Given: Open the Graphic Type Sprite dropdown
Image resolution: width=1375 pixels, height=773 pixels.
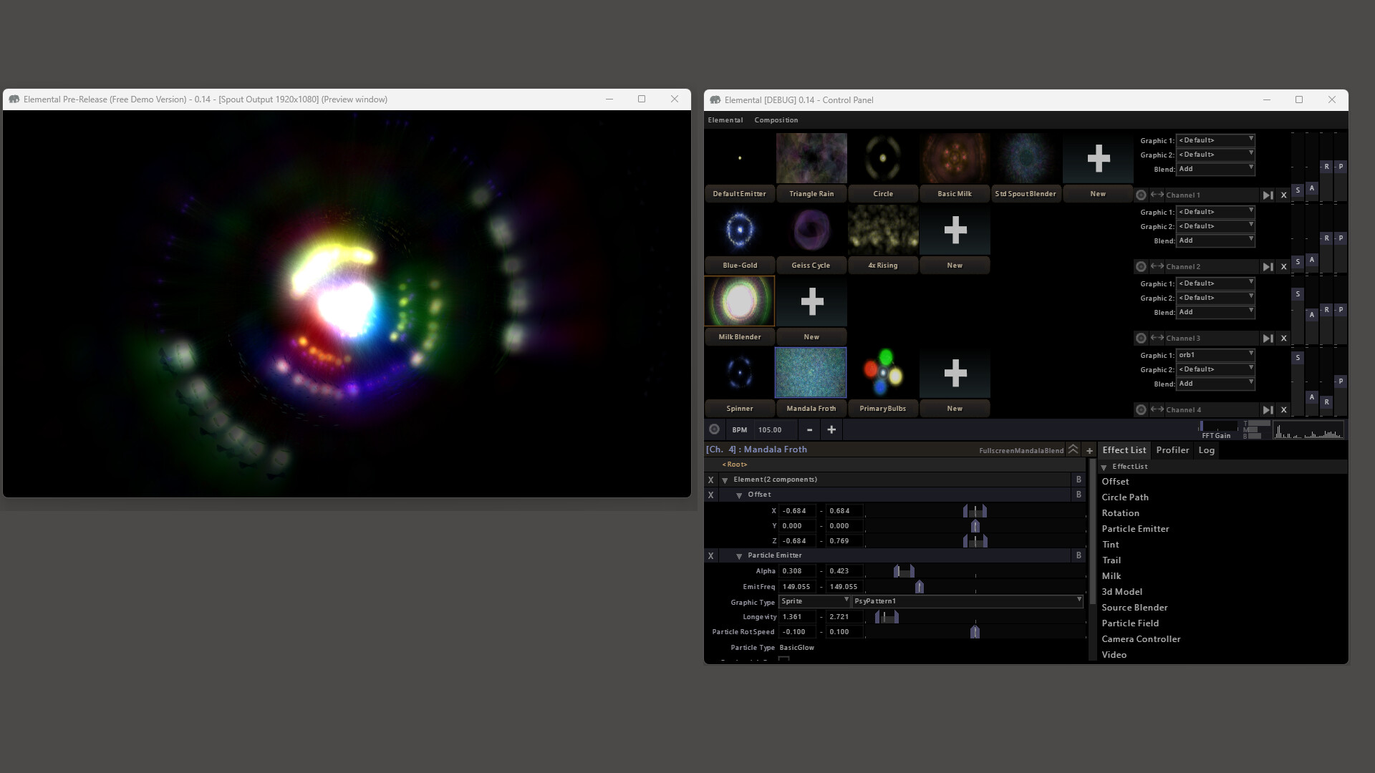Looking at the screenshot, I should [814, 601].
